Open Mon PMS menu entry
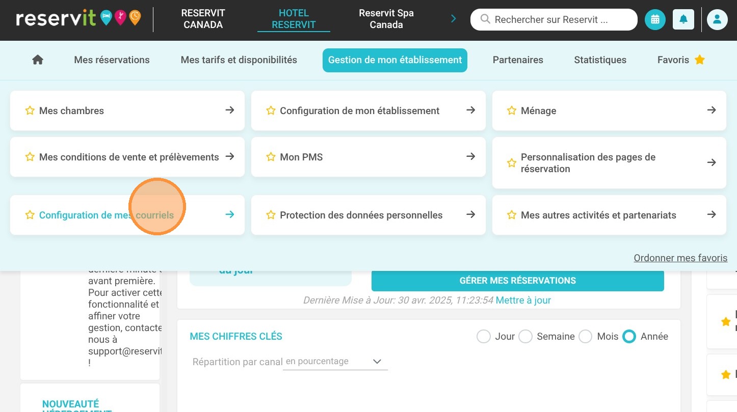 pyautogui.click(x=368, y=157)
